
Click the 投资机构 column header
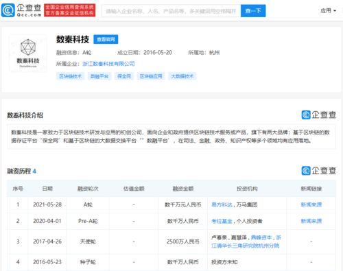coord(247,189)
